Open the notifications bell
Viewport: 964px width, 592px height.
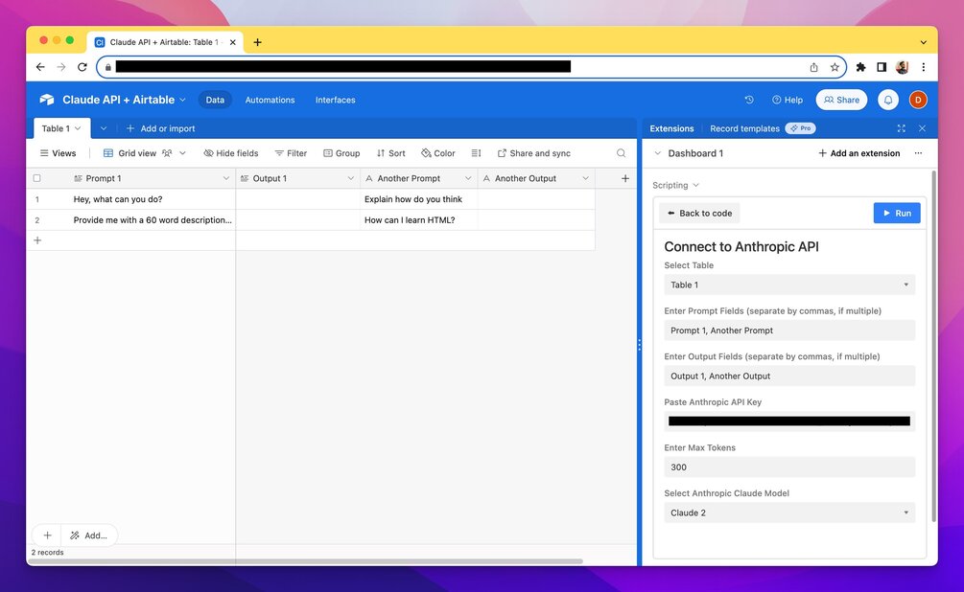(887, 99)
